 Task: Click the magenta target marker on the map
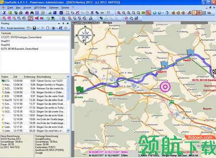tap(165, 87)
